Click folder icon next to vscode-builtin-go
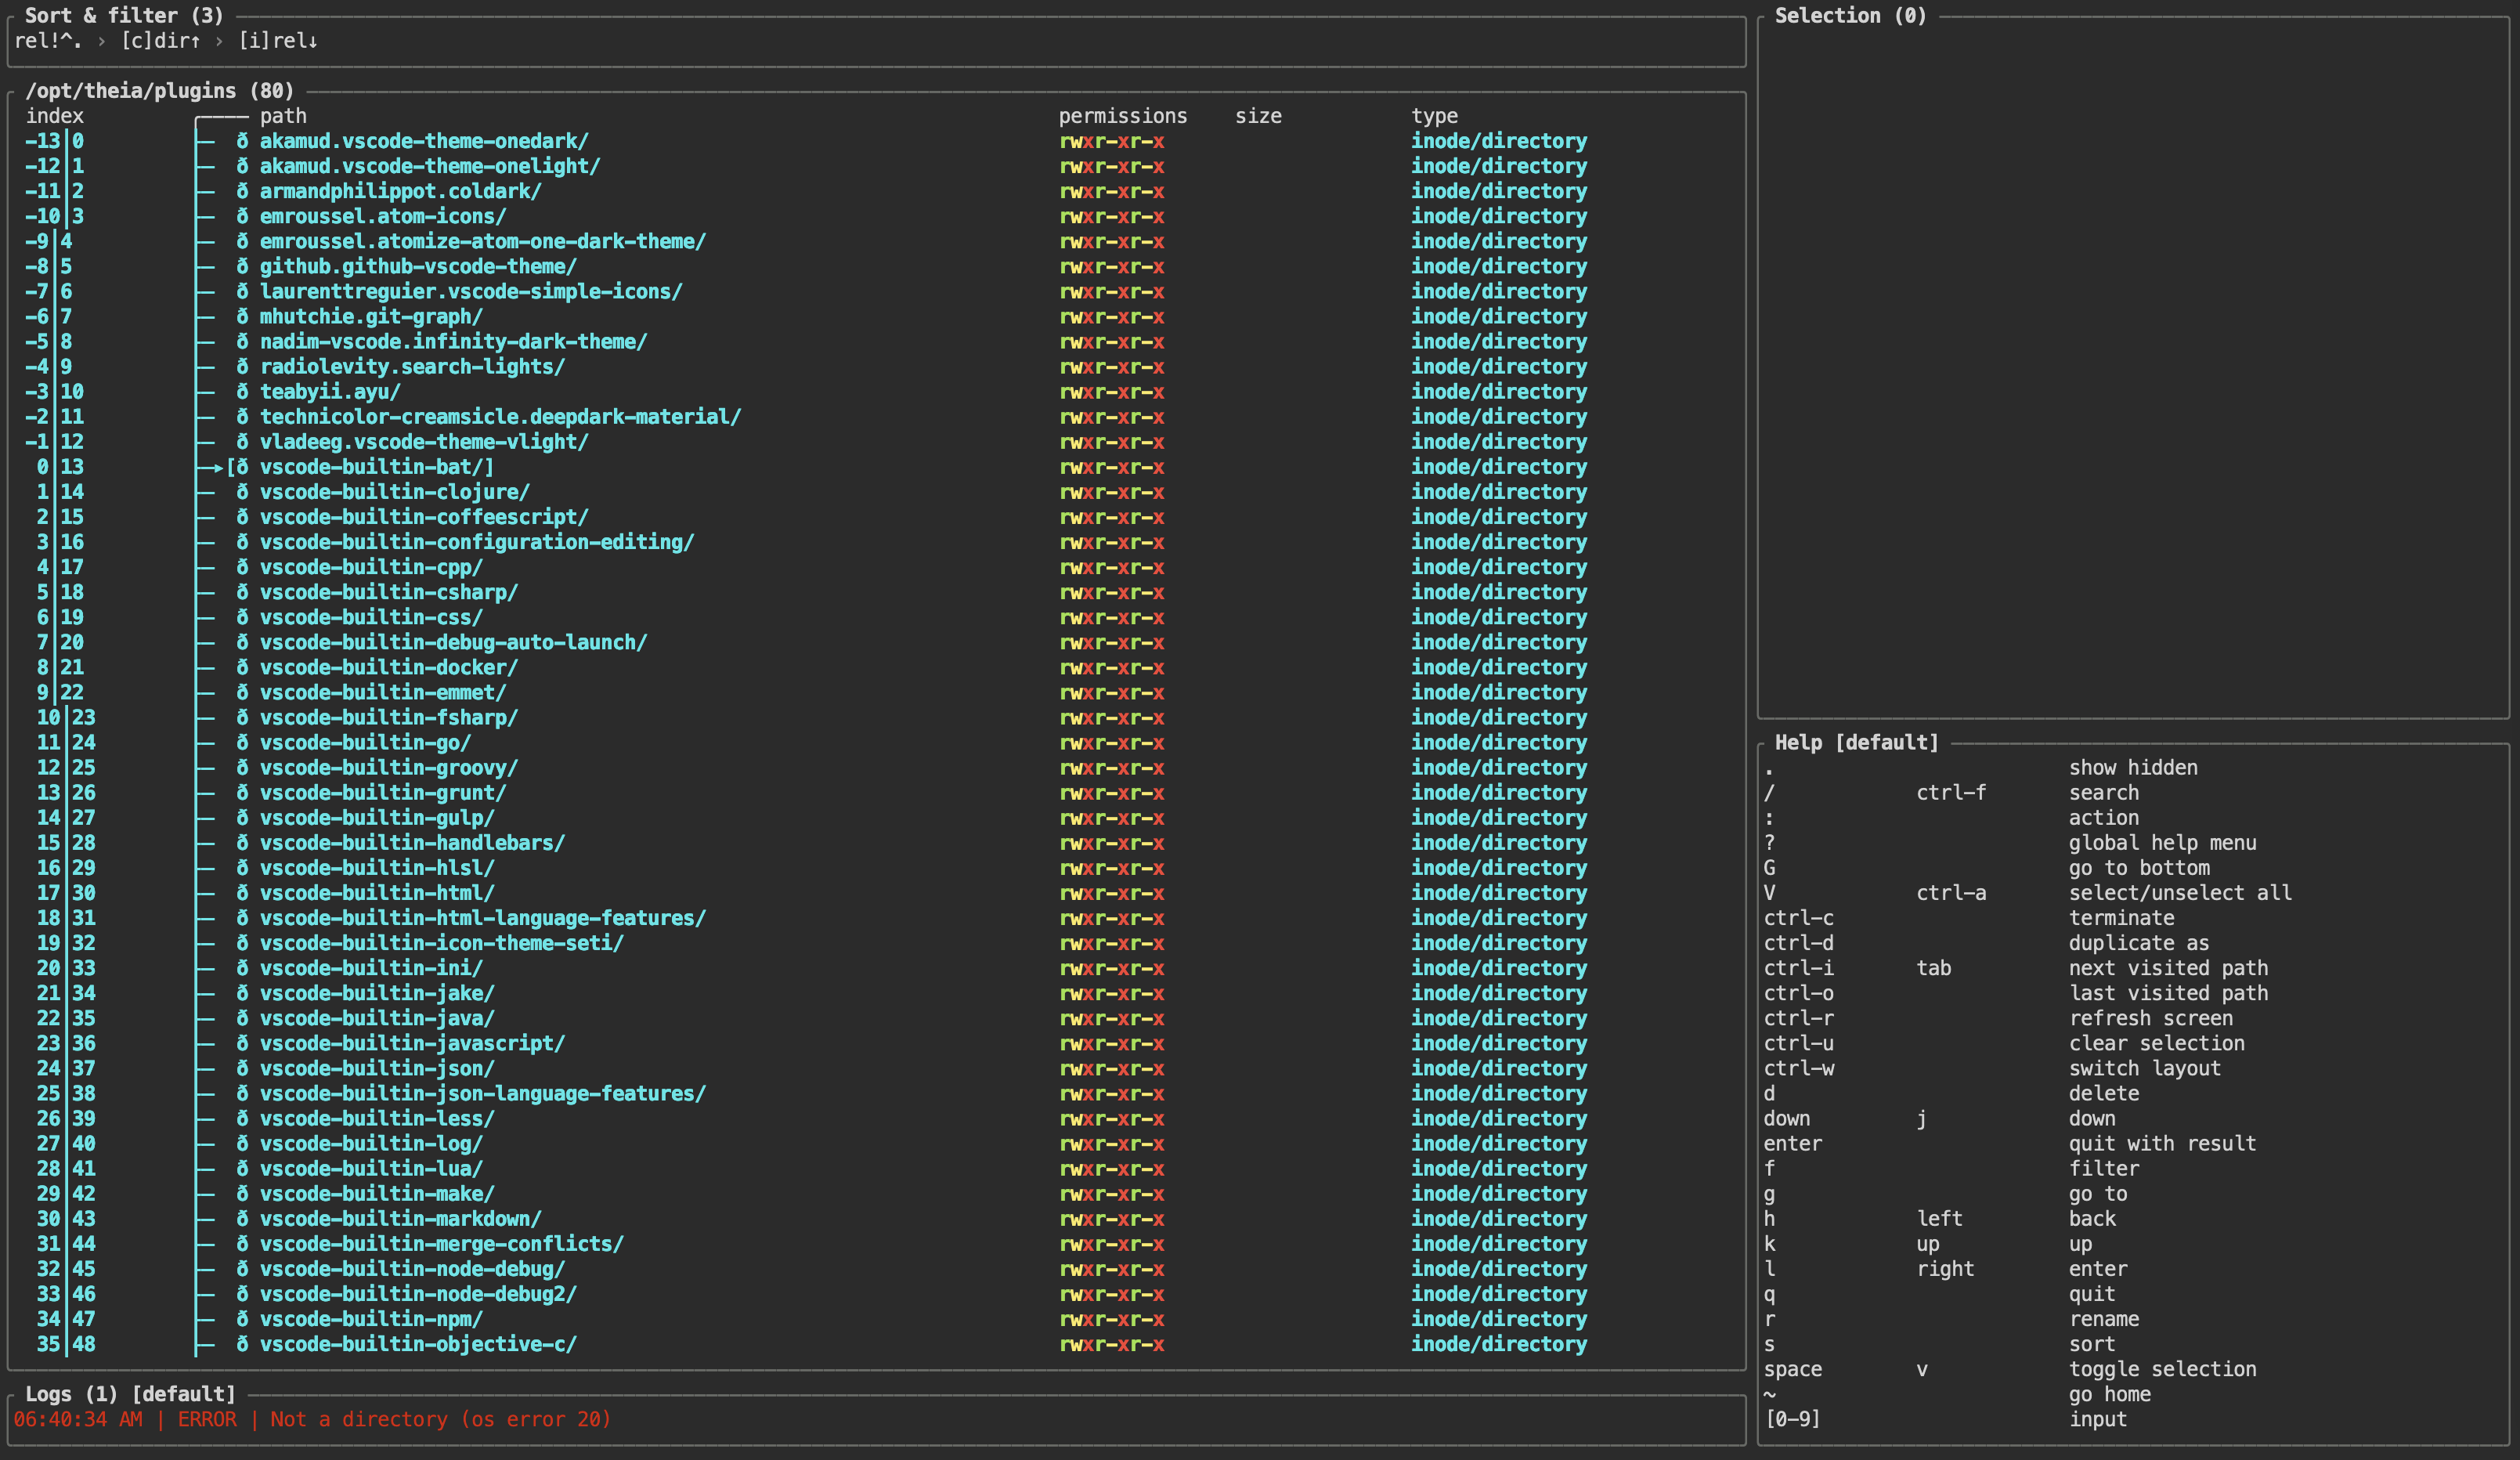The image size is (2520, 1460). (242, 743)
